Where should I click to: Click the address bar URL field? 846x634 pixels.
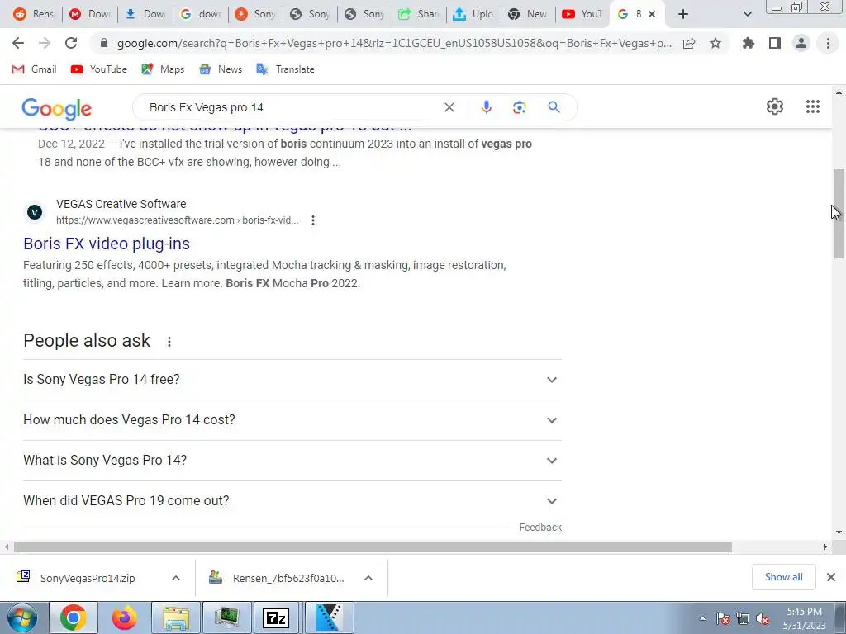click(x=394, y=43)
